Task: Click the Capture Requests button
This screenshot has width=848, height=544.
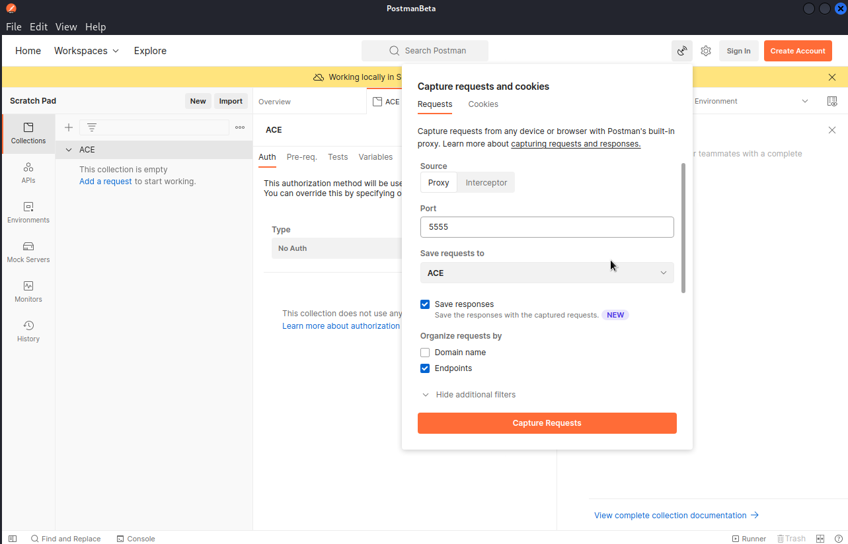Action: (x=547, y=423)
